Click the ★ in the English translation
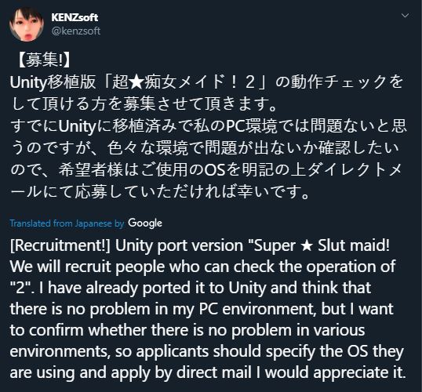This screenshot has width=422, height=392. pos(307,246)
